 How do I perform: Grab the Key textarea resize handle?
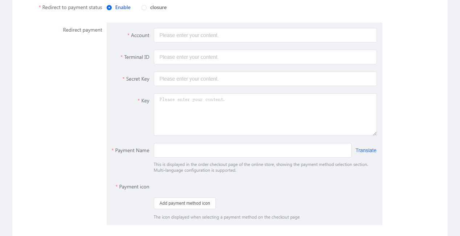[x=375, y=134]
